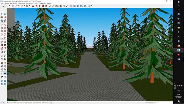The image size is (184, 104).
Task: Expand Arc tool dropdown arrow
Action: [x=24, y=6]
